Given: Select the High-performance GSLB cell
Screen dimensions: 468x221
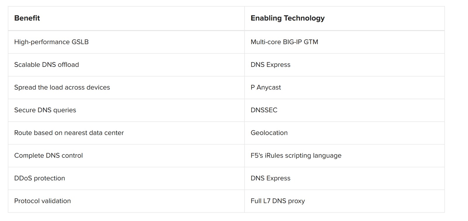Looking at the screenshot, I should point(51,42).
